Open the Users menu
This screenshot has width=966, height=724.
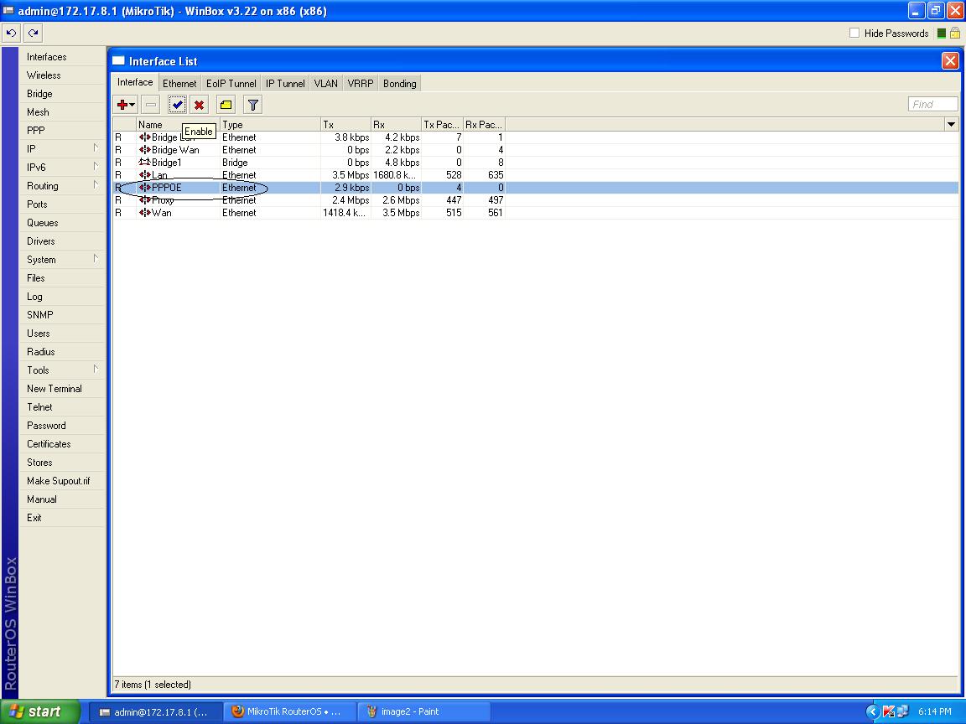61,333
